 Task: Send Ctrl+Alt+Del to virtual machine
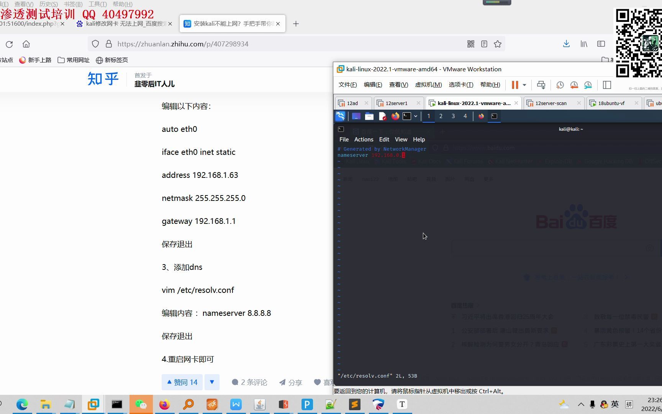pyautogui.click(x=541, y=85)
